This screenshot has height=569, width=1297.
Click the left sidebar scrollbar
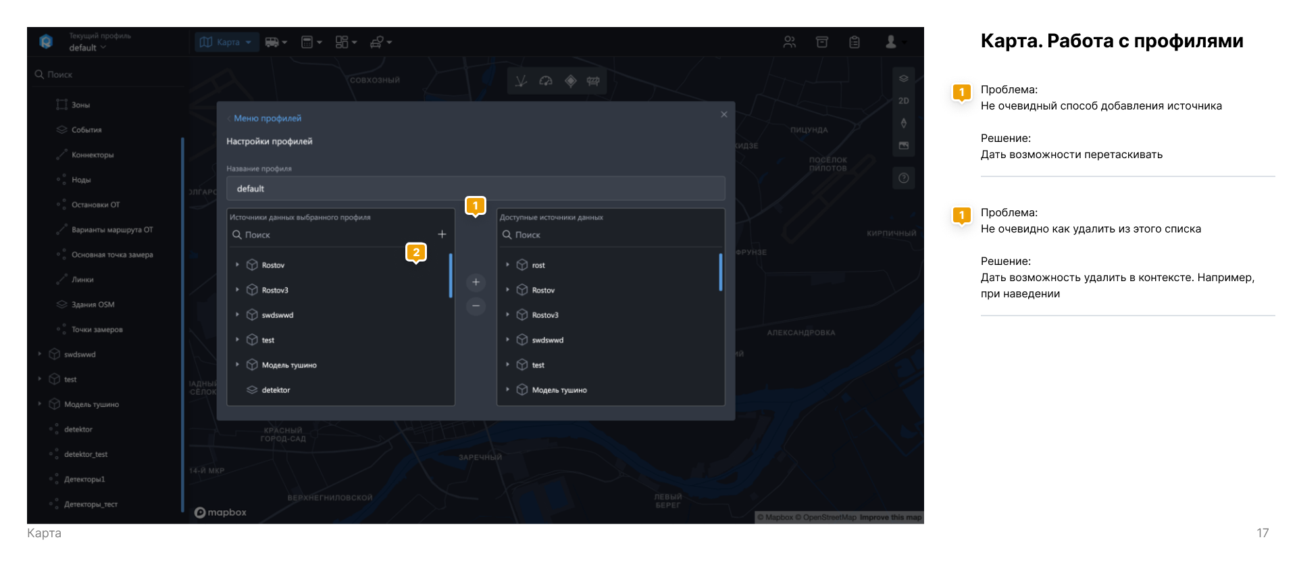[x=182, y=324]
